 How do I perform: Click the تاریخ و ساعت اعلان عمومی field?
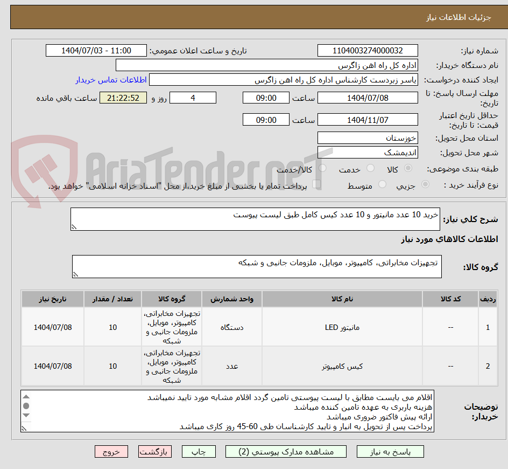pyautogui.click(x=96, y=51)
